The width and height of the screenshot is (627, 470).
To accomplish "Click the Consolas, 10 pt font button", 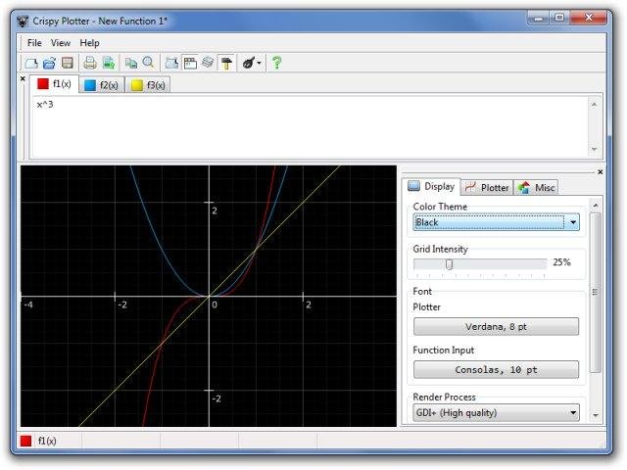I will coord(496,369).
